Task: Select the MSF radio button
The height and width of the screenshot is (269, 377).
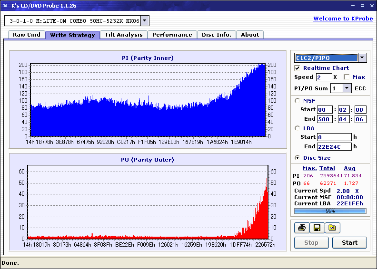Action: click(x=298, y=100)
